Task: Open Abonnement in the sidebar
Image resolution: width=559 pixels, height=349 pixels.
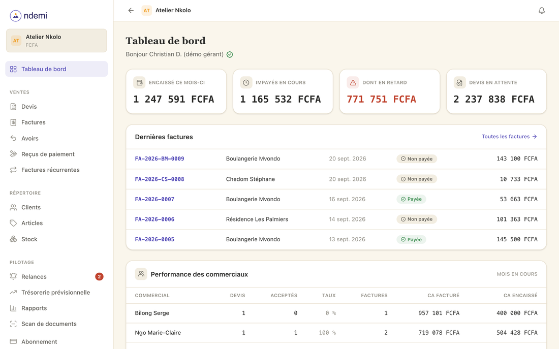Action: click(56, 341)
